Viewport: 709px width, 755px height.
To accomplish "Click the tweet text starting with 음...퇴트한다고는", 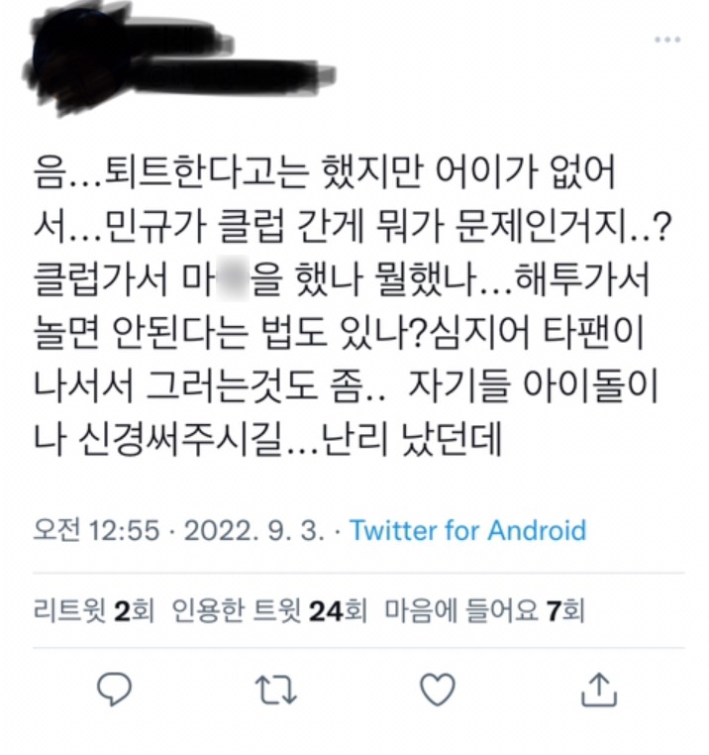I will tap(352, 306).
